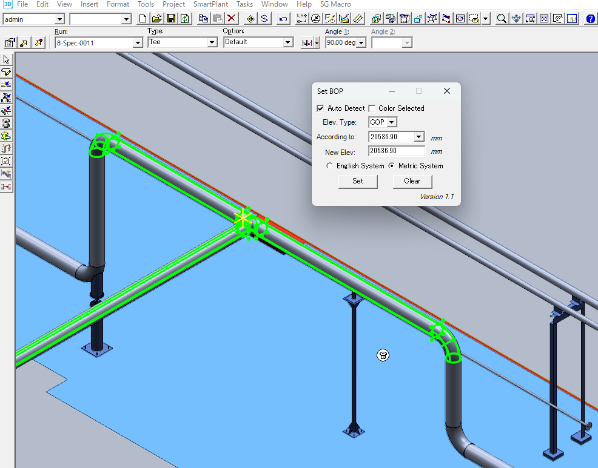Open the blue Help question mark icon
The height and width of the screenshot is (468, 598).
pos(591,19)
